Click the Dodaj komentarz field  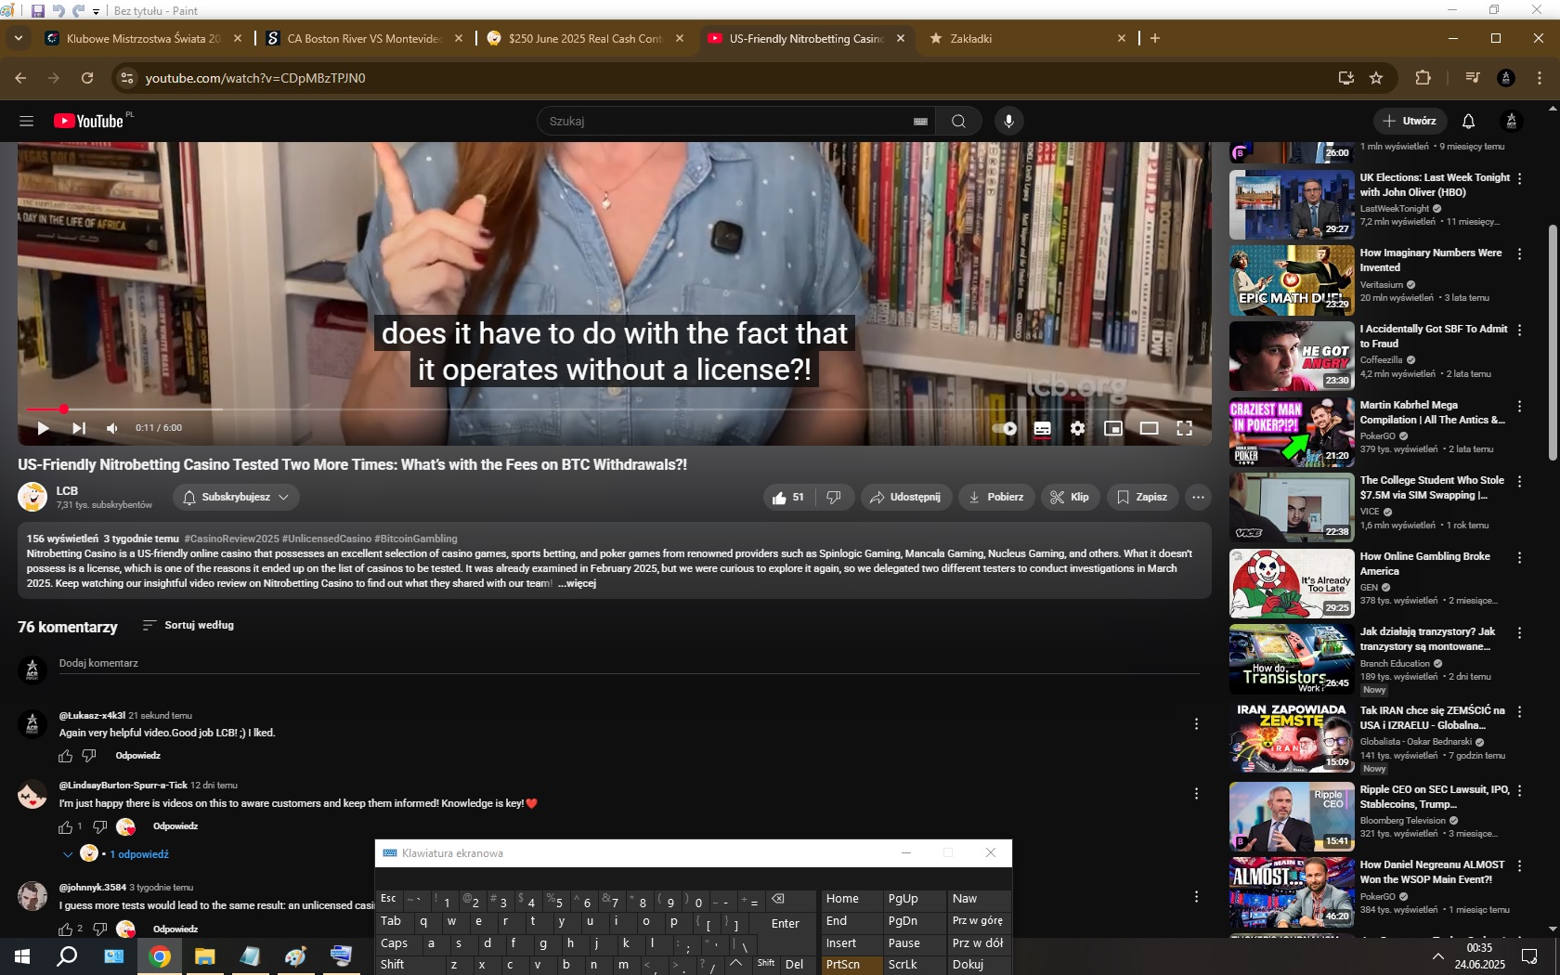[629, 663]
